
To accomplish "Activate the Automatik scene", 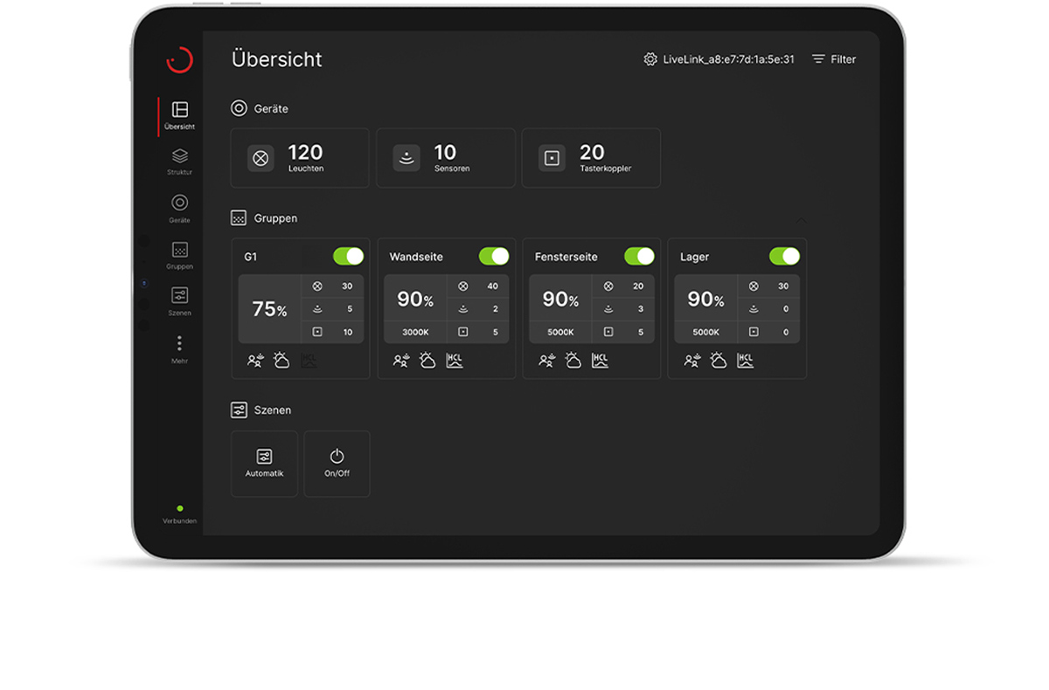I will [264, 463].
